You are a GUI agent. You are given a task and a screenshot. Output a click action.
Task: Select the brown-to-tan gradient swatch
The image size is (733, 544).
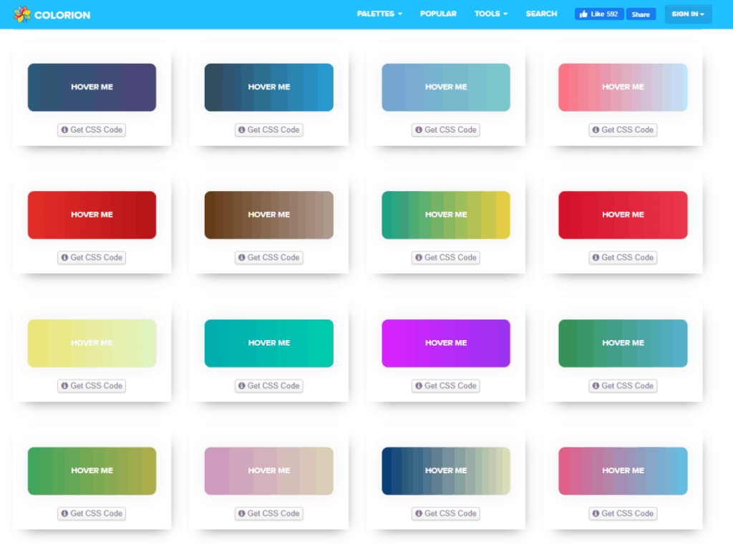pyautogui.click(x=269, y=215)
